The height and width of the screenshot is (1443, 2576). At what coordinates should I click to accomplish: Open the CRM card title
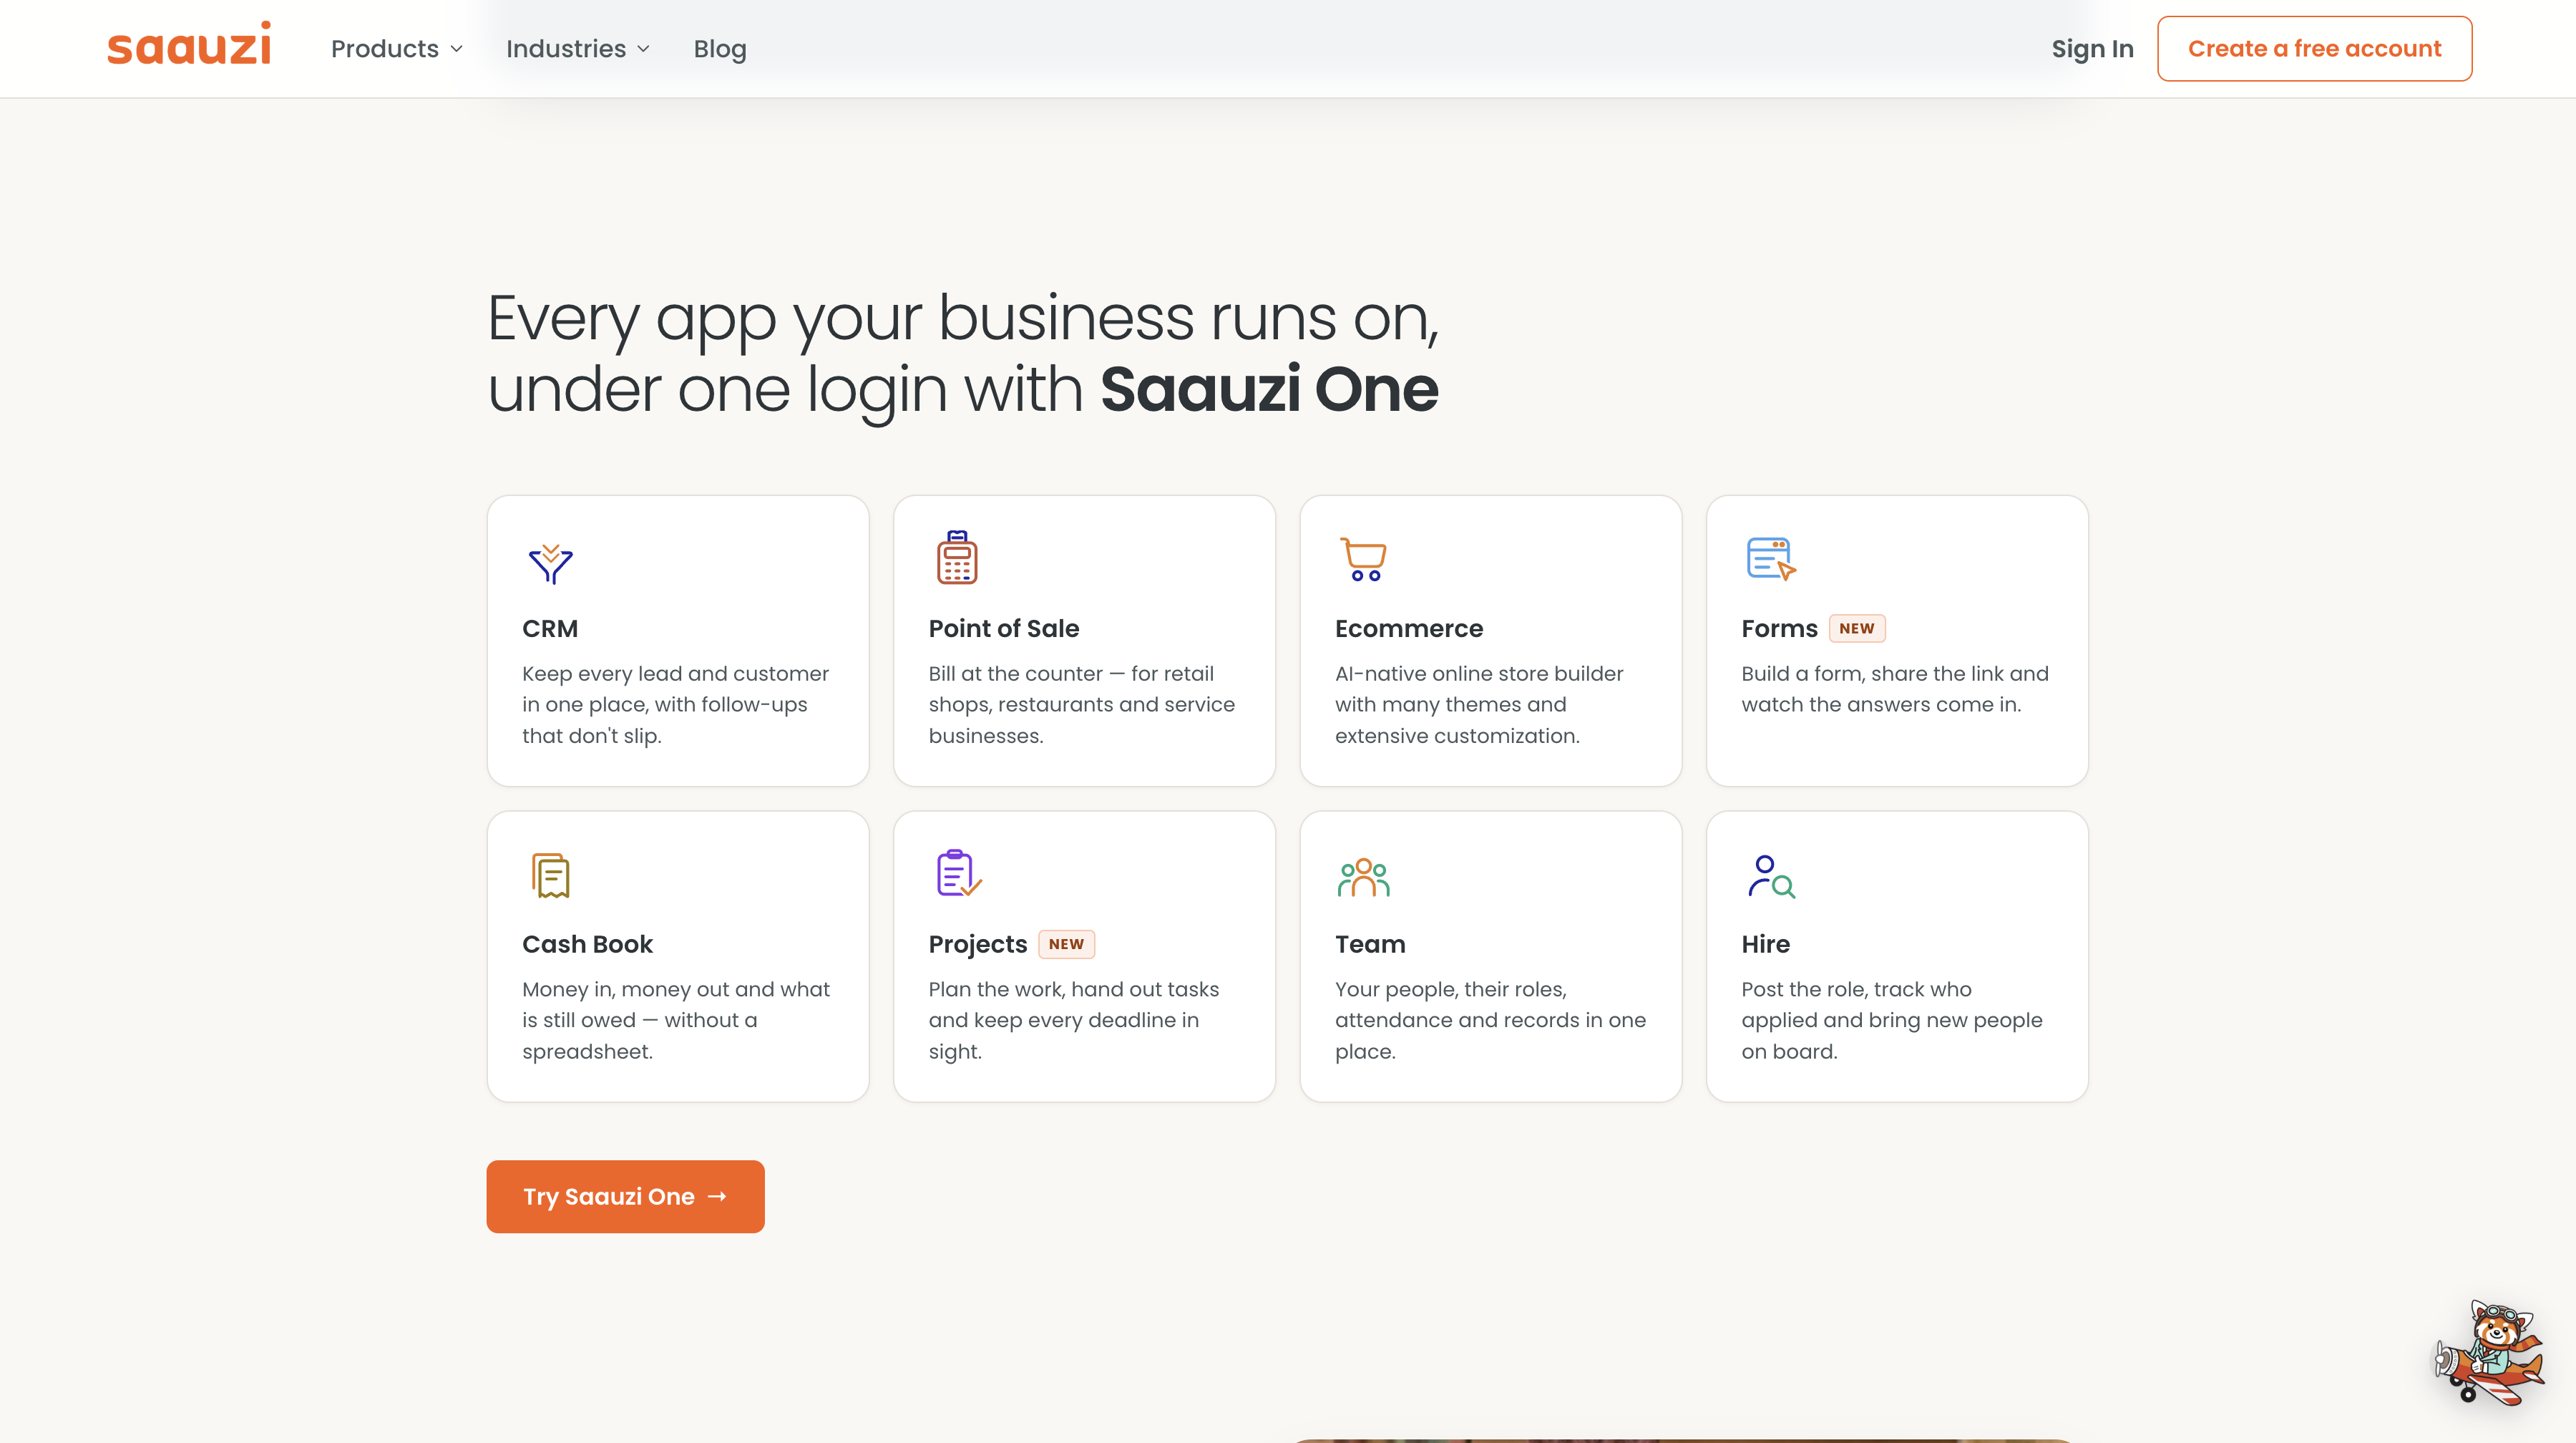(550, 628)
